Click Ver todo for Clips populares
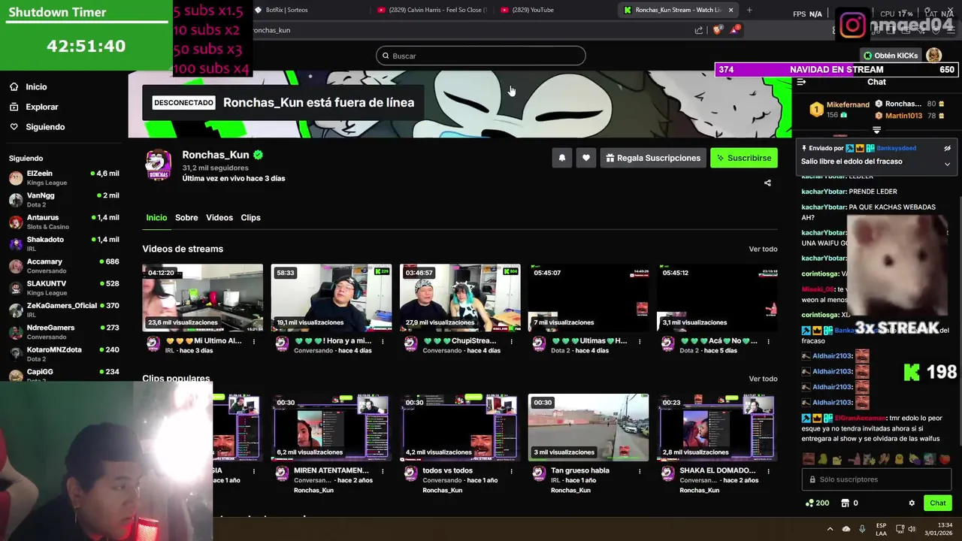The height and width of the screenshot is (541, 962). (x=763, y=379)
